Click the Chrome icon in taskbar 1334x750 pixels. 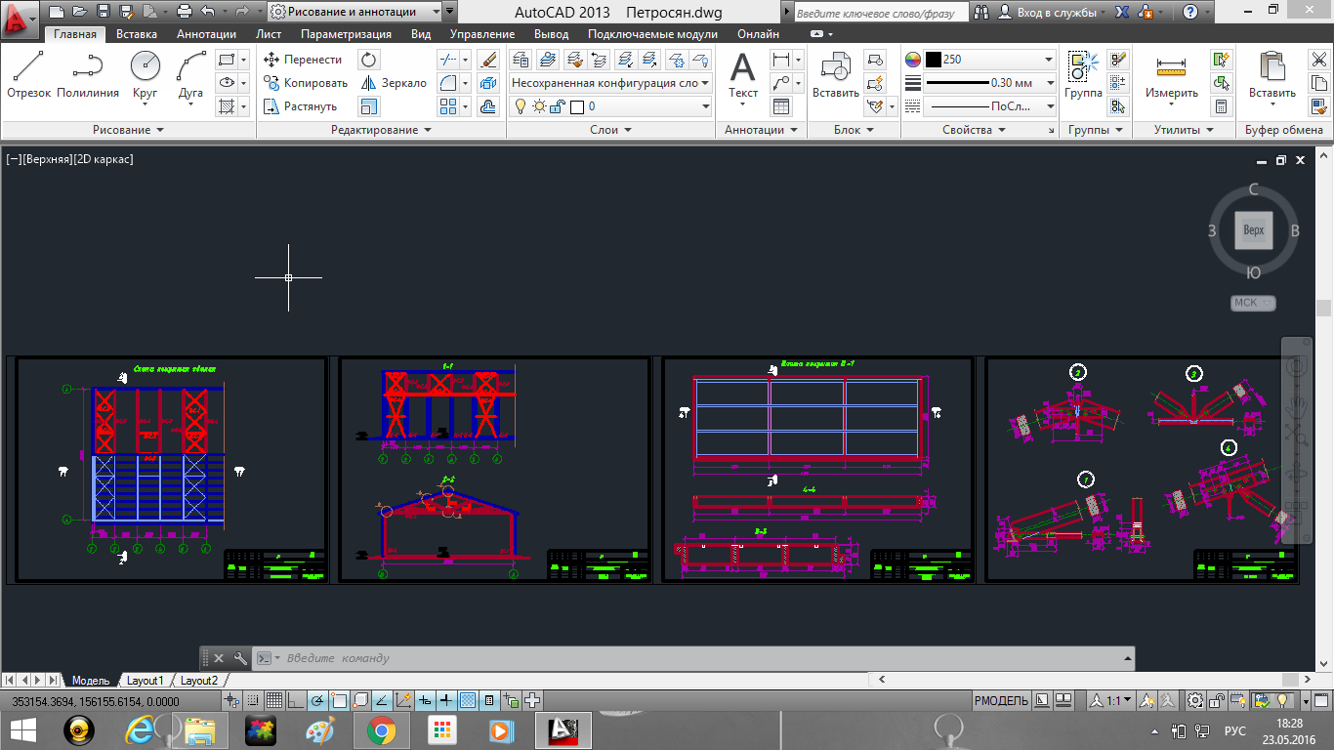coord(381,729)
